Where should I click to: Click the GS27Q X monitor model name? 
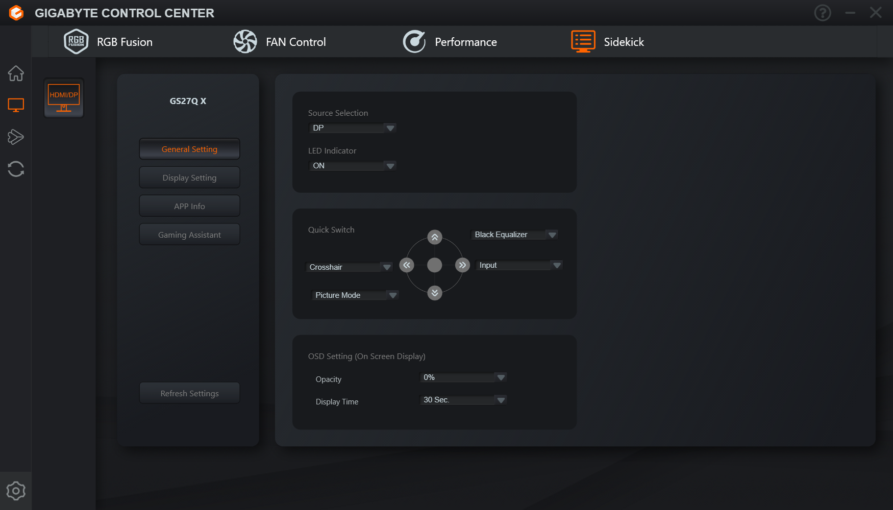click(188, 101)
